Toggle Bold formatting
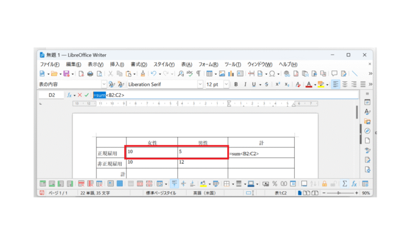Image resolution: width=412 pixels, height=232 pixels. [x=236, y=85]
